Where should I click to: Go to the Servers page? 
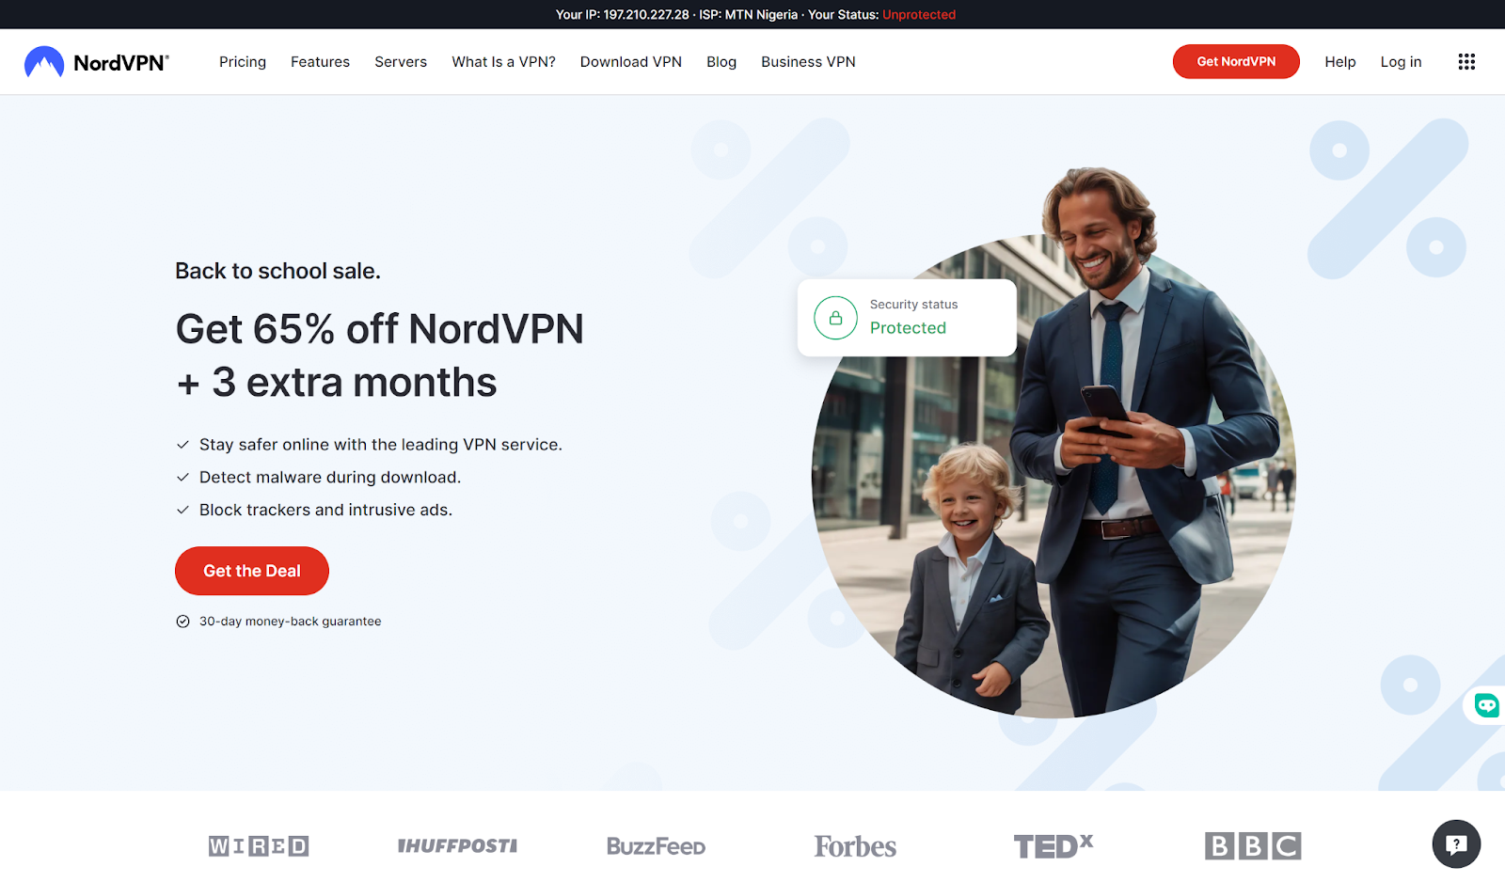click(x=401, y=62)
